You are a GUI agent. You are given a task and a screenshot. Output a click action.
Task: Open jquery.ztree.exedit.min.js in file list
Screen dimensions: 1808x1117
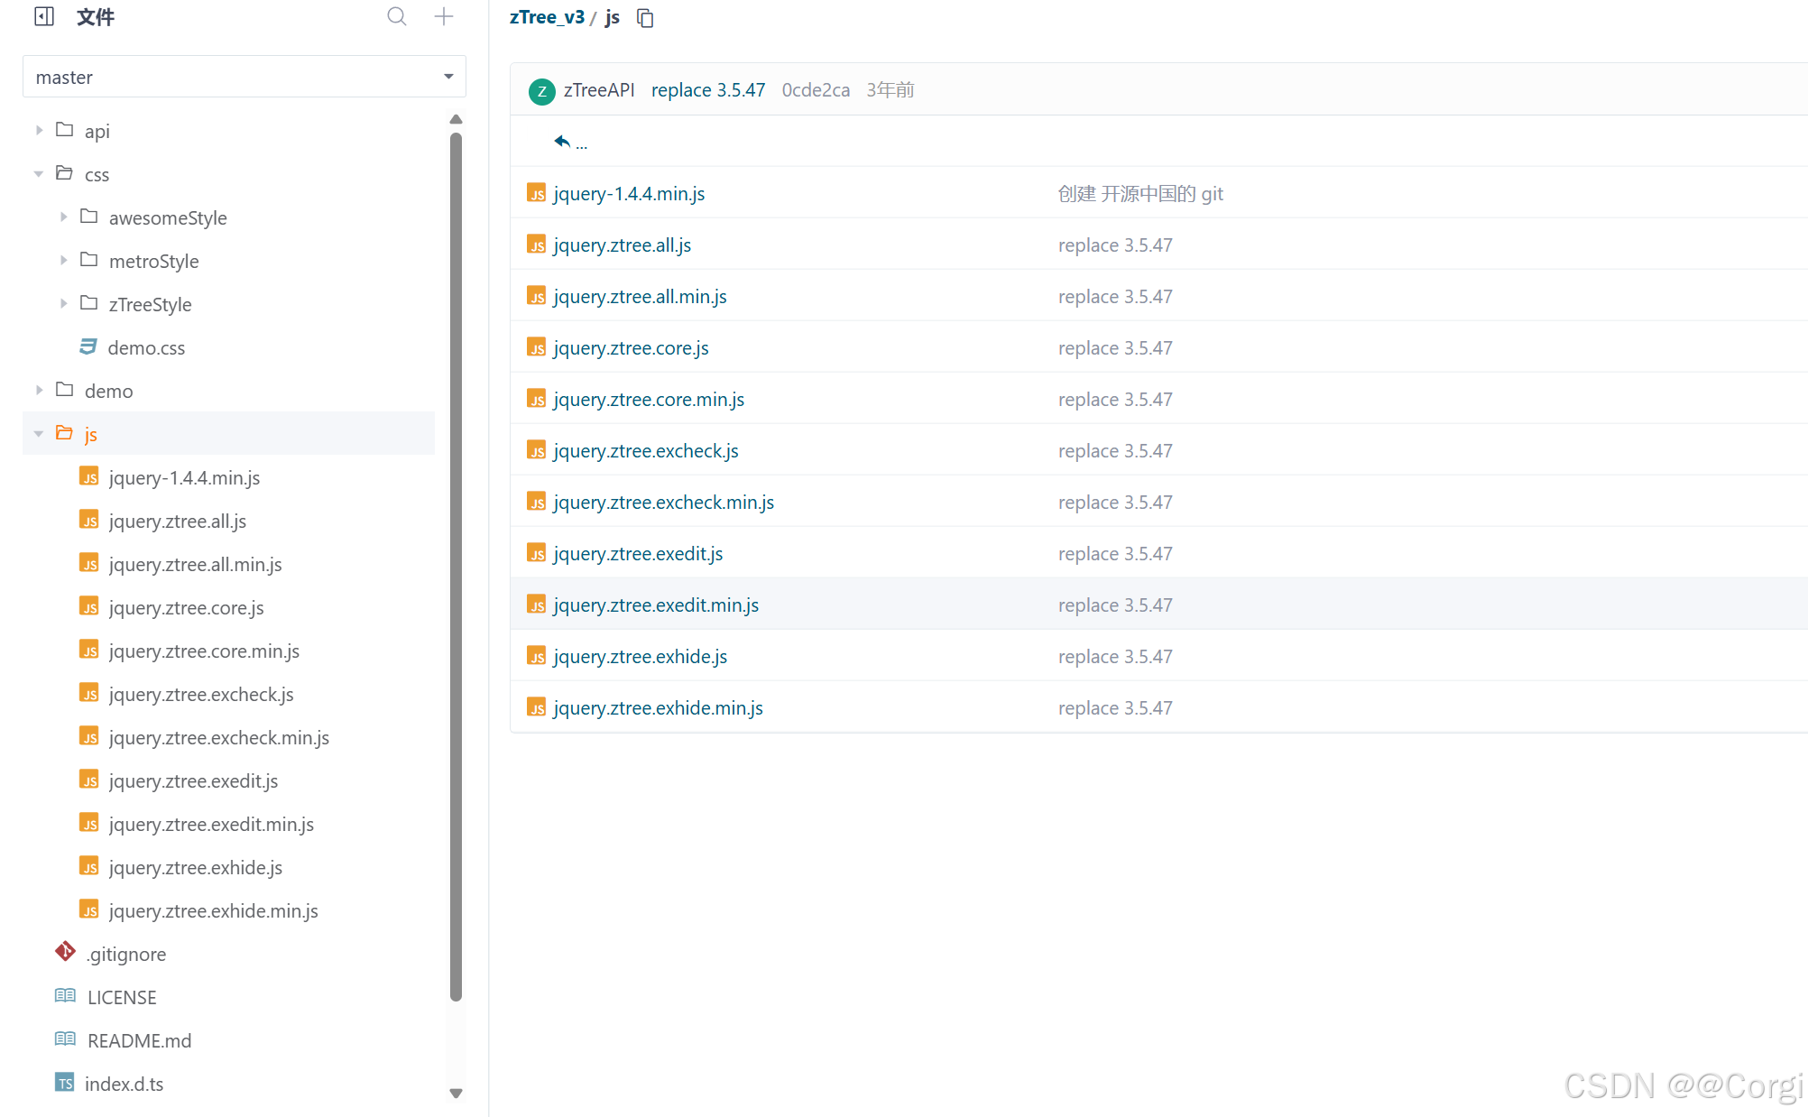pos(656,605)
